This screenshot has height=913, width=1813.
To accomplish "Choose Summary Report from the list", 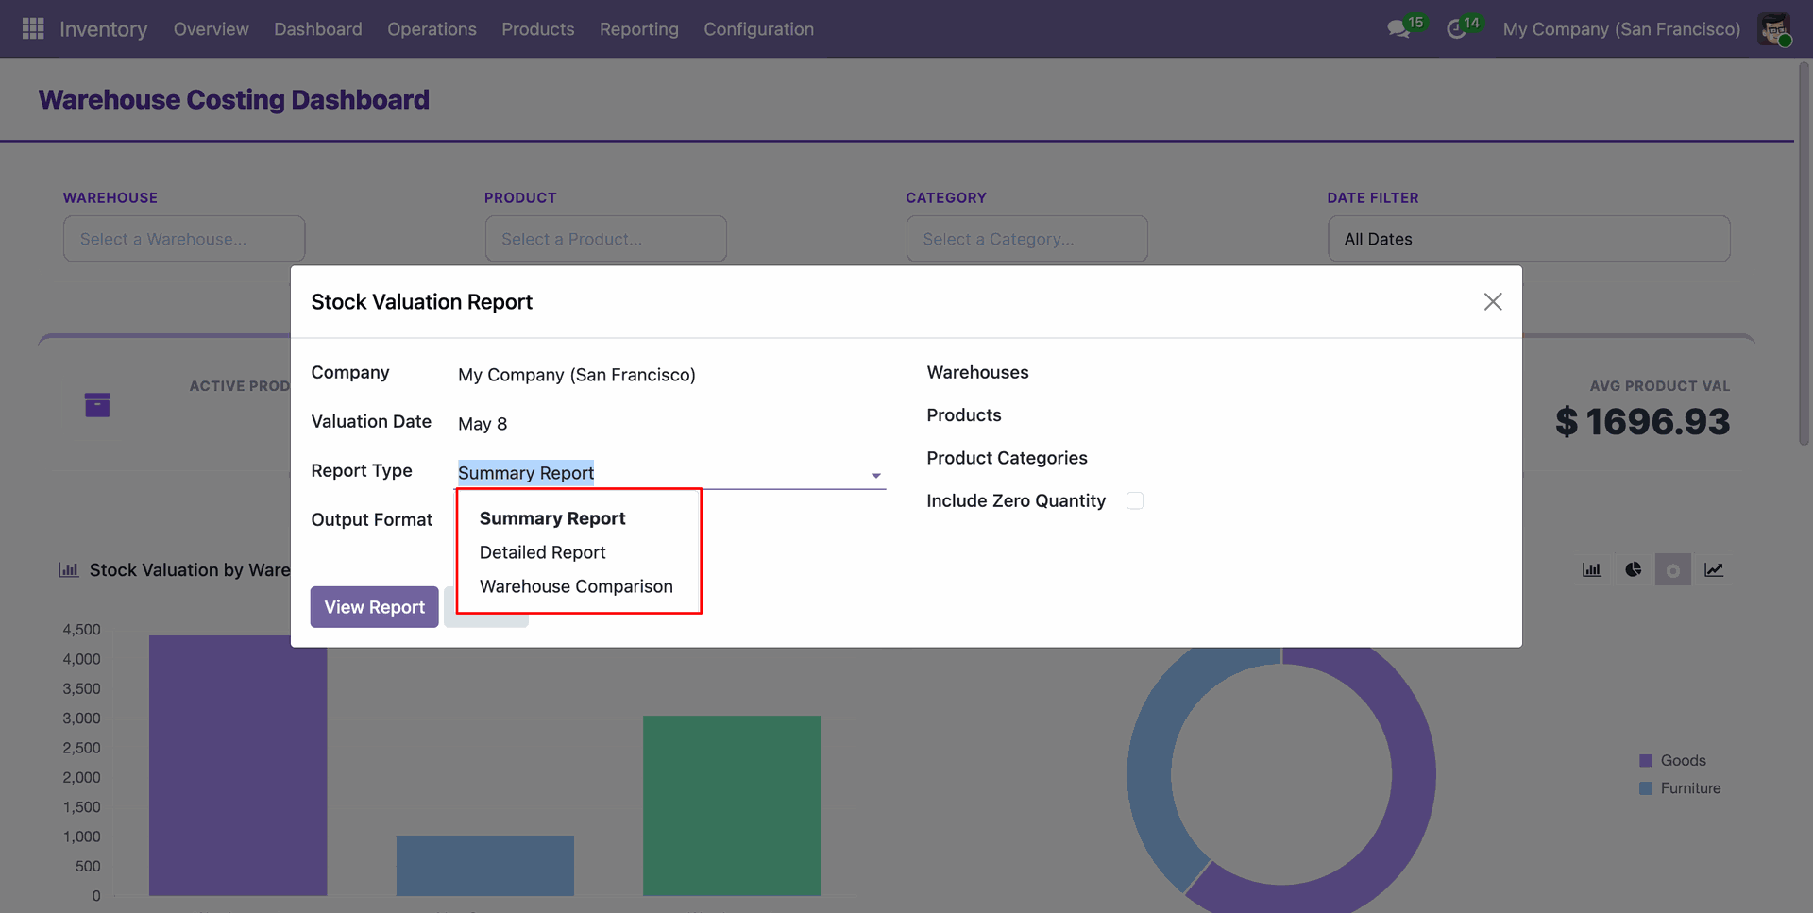I will point(552,518).
